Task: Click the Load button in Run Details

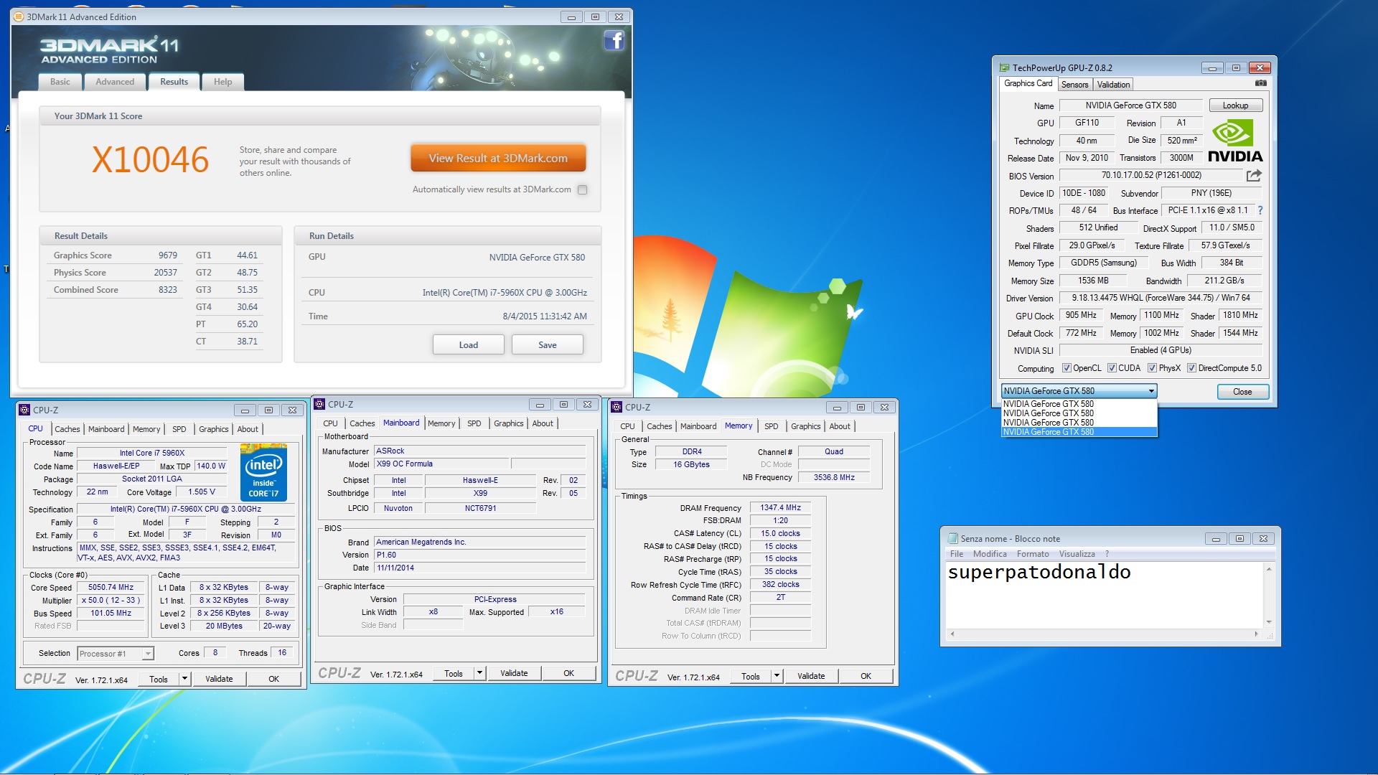Action: click(x=469, y=345)
